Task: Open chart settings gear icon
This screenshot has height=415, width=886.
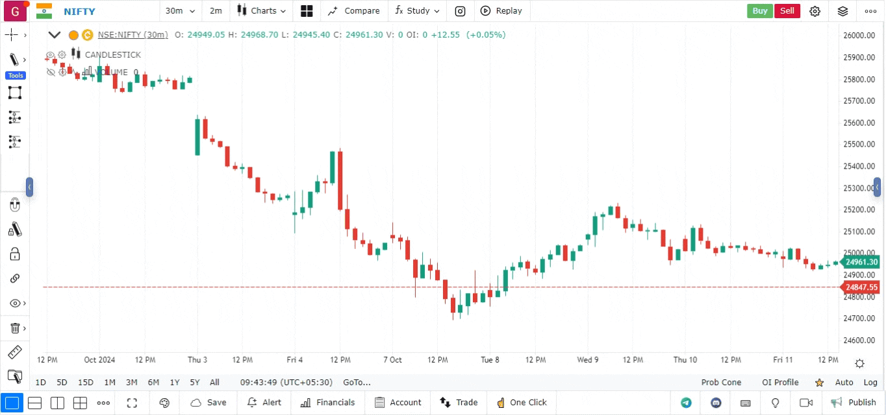Action: point(815,11)
